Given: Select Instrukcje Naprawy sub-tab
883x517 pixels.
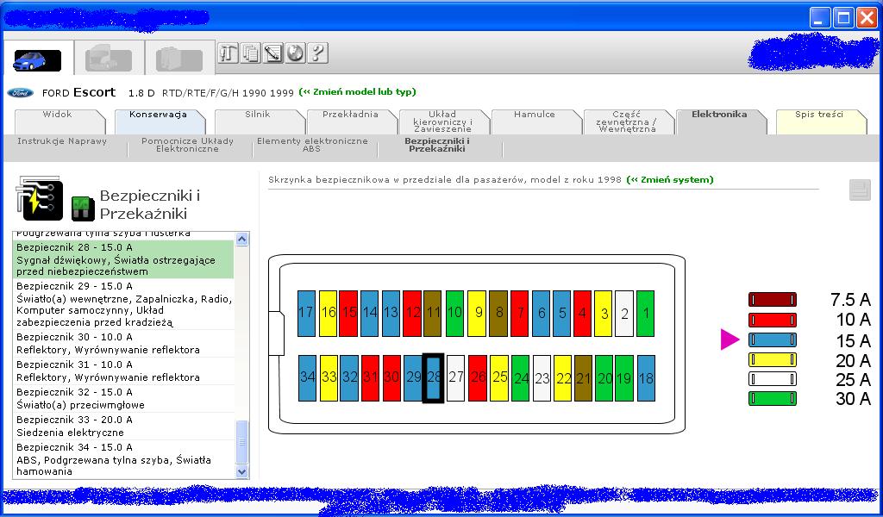Looking at the screenshot, I should click(x=62, y=141).
